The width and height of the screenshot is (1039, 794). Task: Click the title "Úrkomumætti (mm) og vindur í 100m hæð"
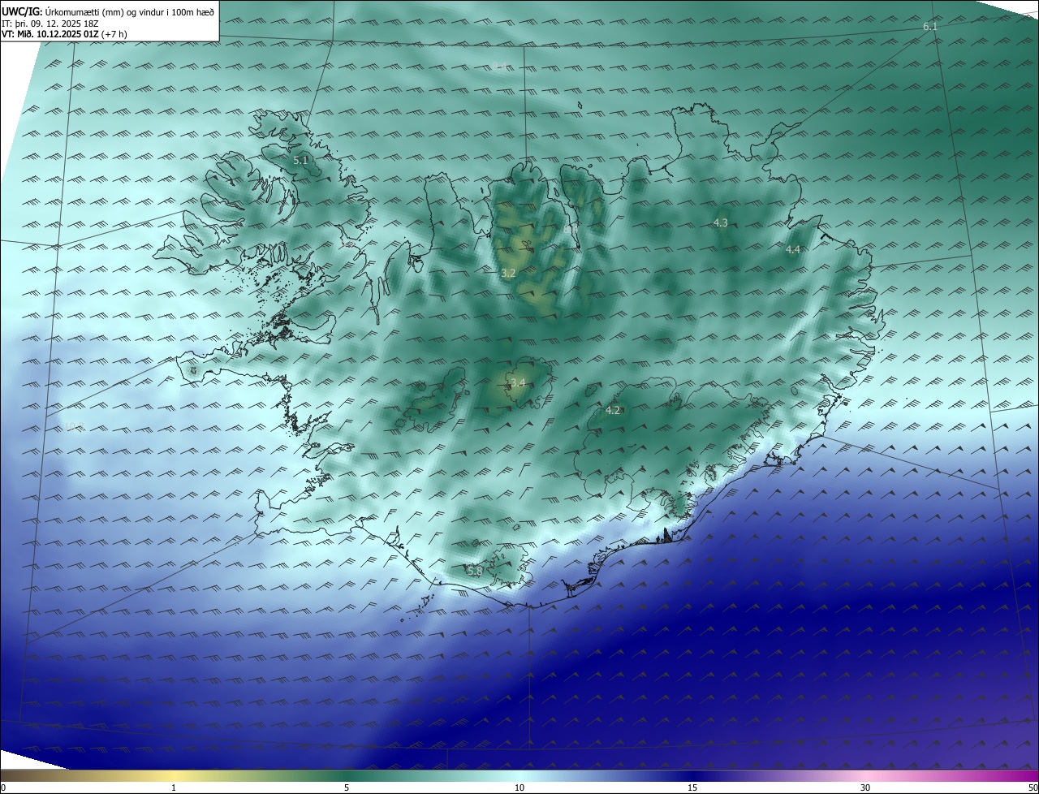pos(130,11)
